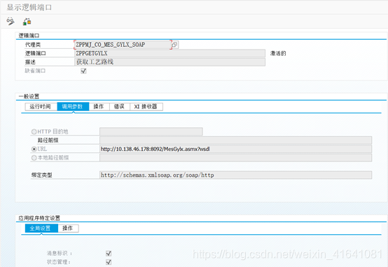Screen dimensions: 388x267
Task: Click the 一般设置 section header
Action: [x=29, y=96]
